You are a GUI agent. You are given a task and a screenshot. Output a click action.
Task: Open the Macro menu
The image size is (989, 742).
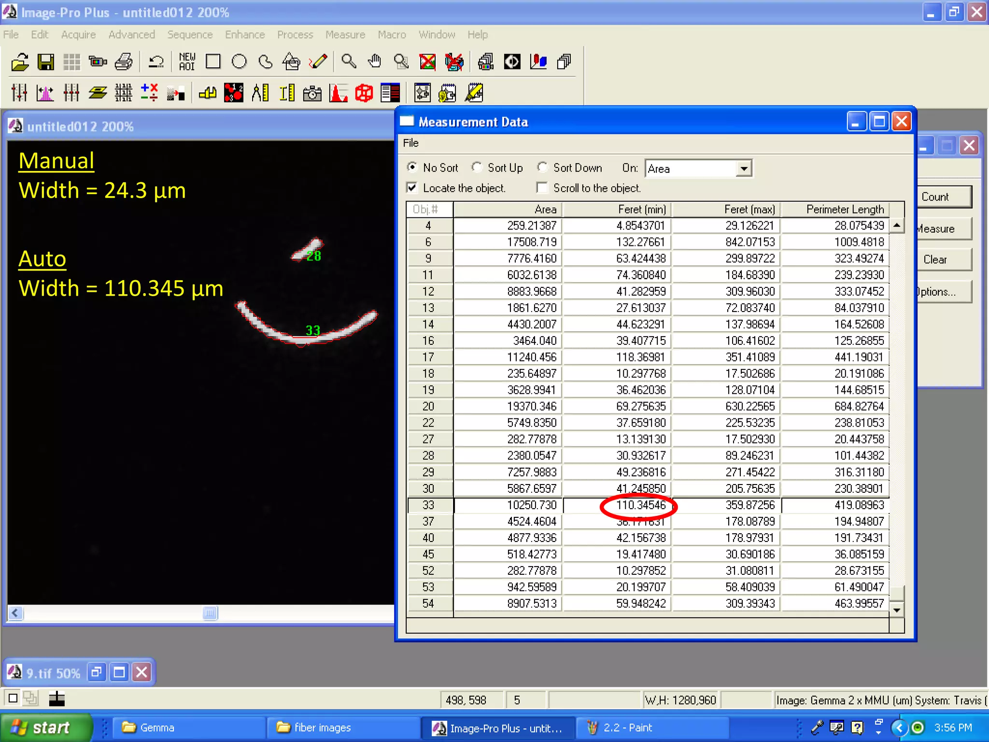[x=392, y=35]
